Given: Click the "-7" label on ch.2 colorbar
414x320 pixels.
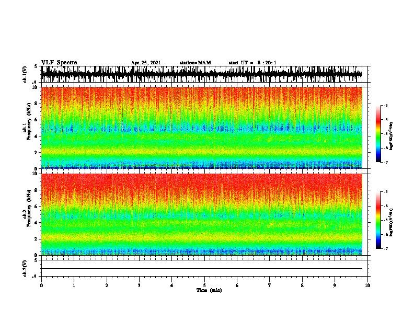Looking at the screenshot, I should point(386,248).
